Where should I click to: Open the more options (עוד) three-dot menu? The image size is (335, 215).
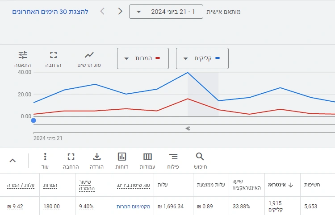pos(45,157)
